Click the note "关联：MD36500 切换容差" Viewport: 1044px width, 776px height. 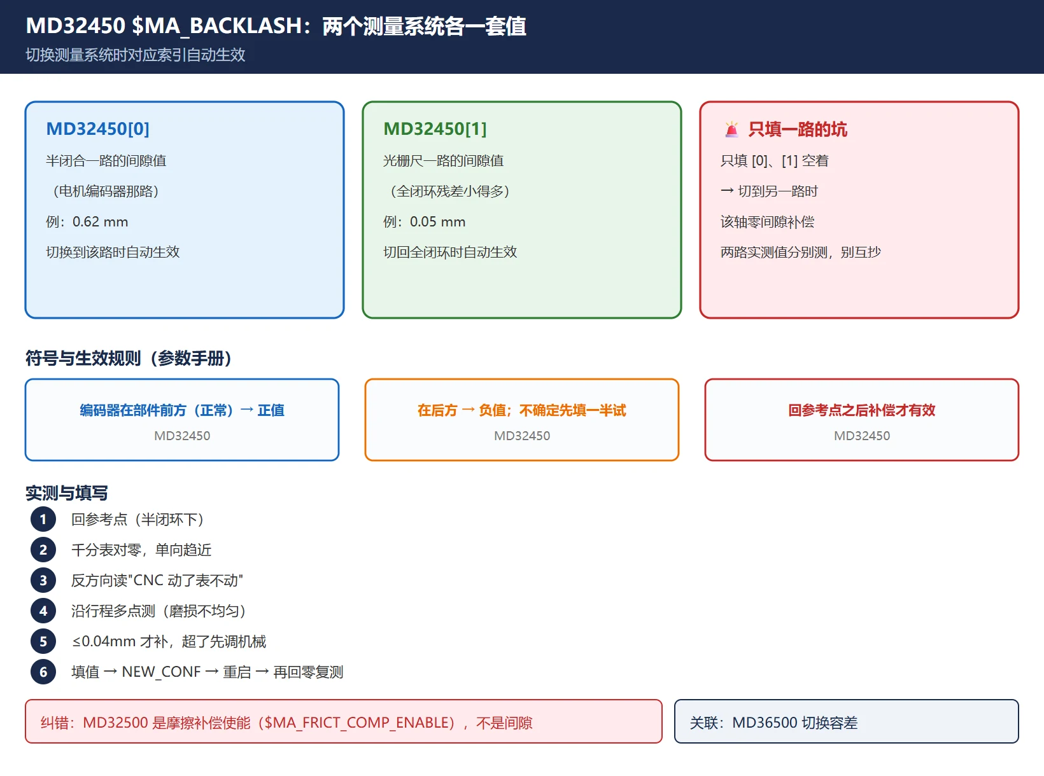pyautogui.click(x=847, y=721)
